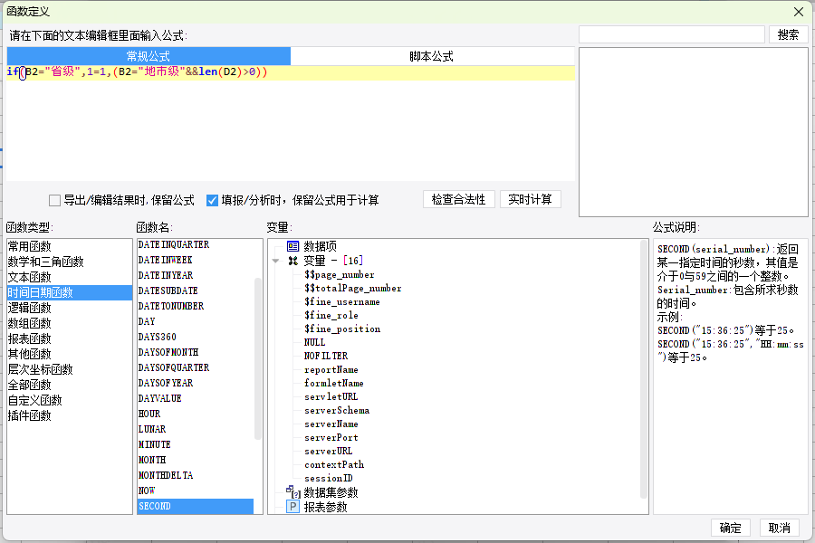This screenshot has height=543, width=815.
Task: Select MONTH function in list
Action: [x=196, y=460]
